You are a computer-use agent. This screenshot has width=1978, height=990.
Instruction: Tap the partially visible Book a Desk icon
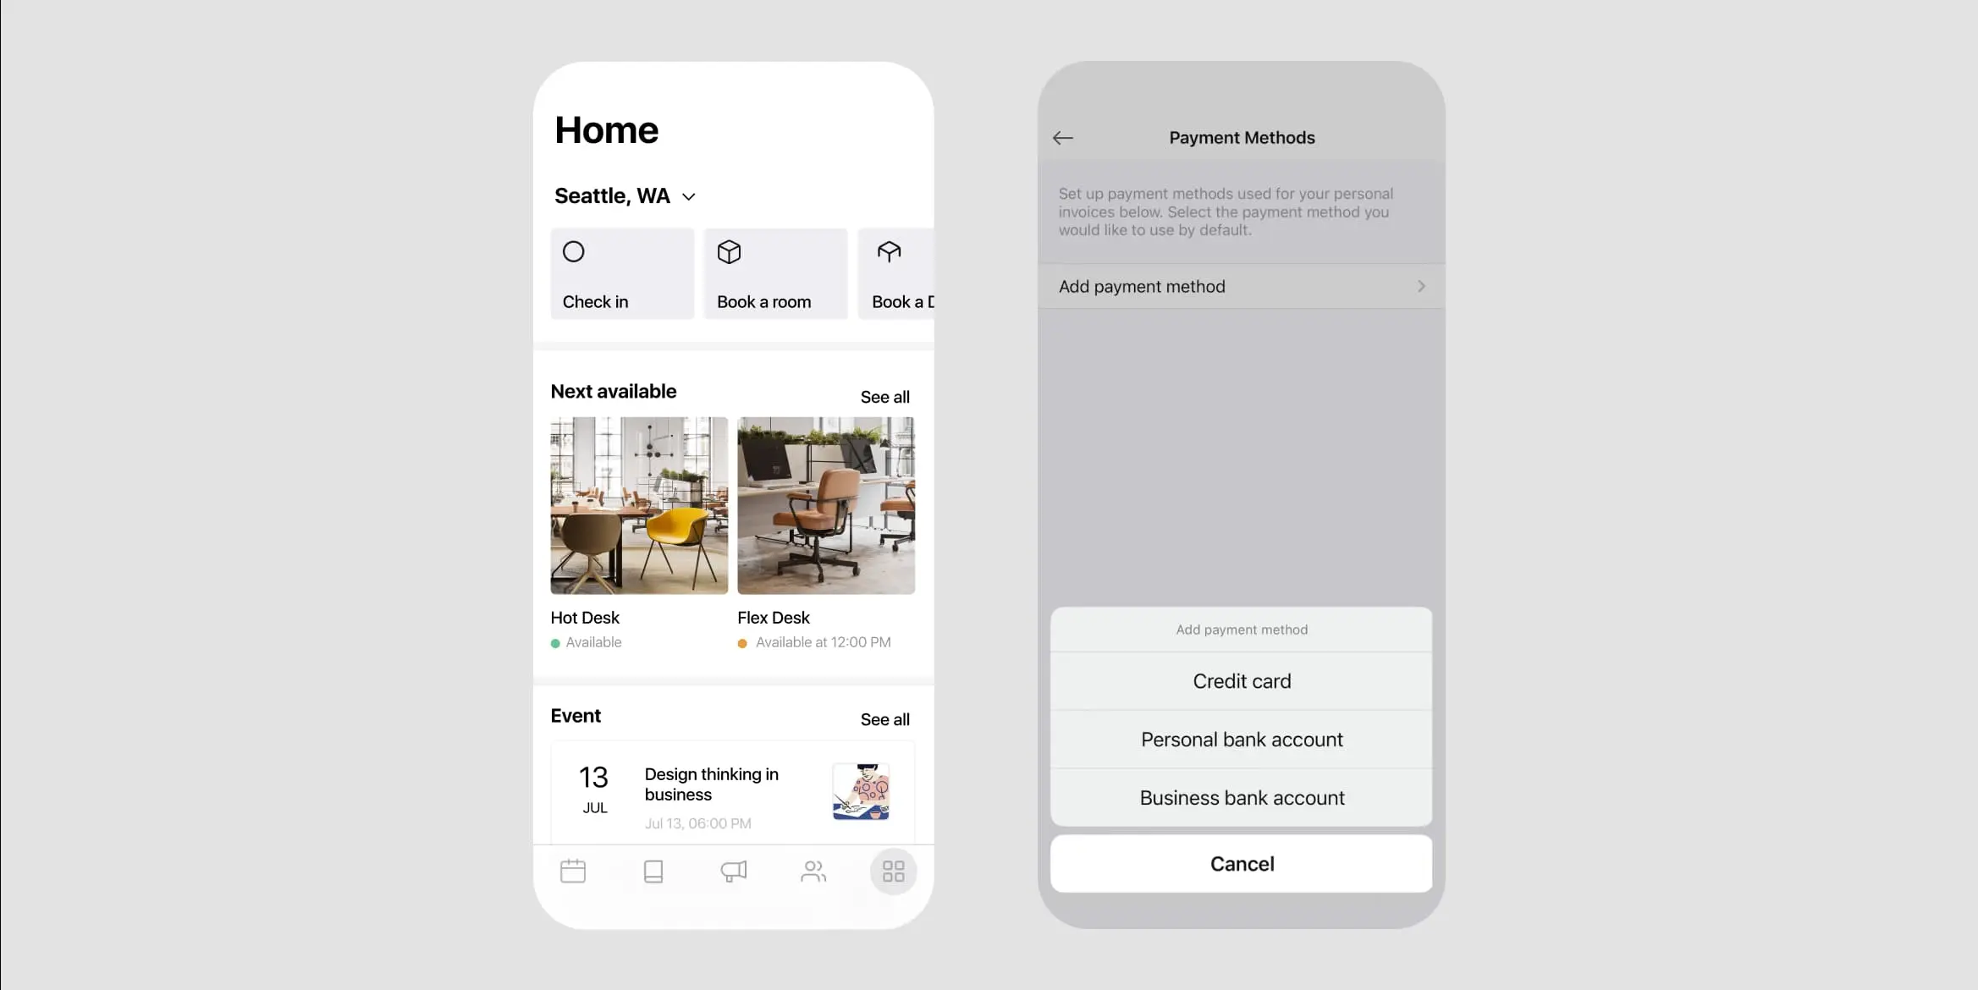[890, 251]
